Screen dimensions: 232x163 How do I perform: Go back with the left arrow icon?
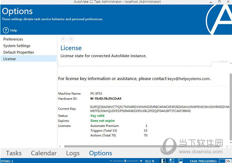pyautogui.click(x=64, y=39)
